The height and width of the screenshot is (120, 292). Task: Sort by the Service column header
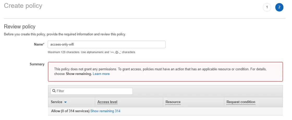[x=57, y=102]
